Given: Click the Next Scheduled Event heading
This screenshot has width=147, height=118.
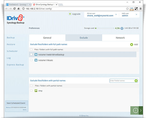Looking at the screenshot, I should click(x=16, y=103).
